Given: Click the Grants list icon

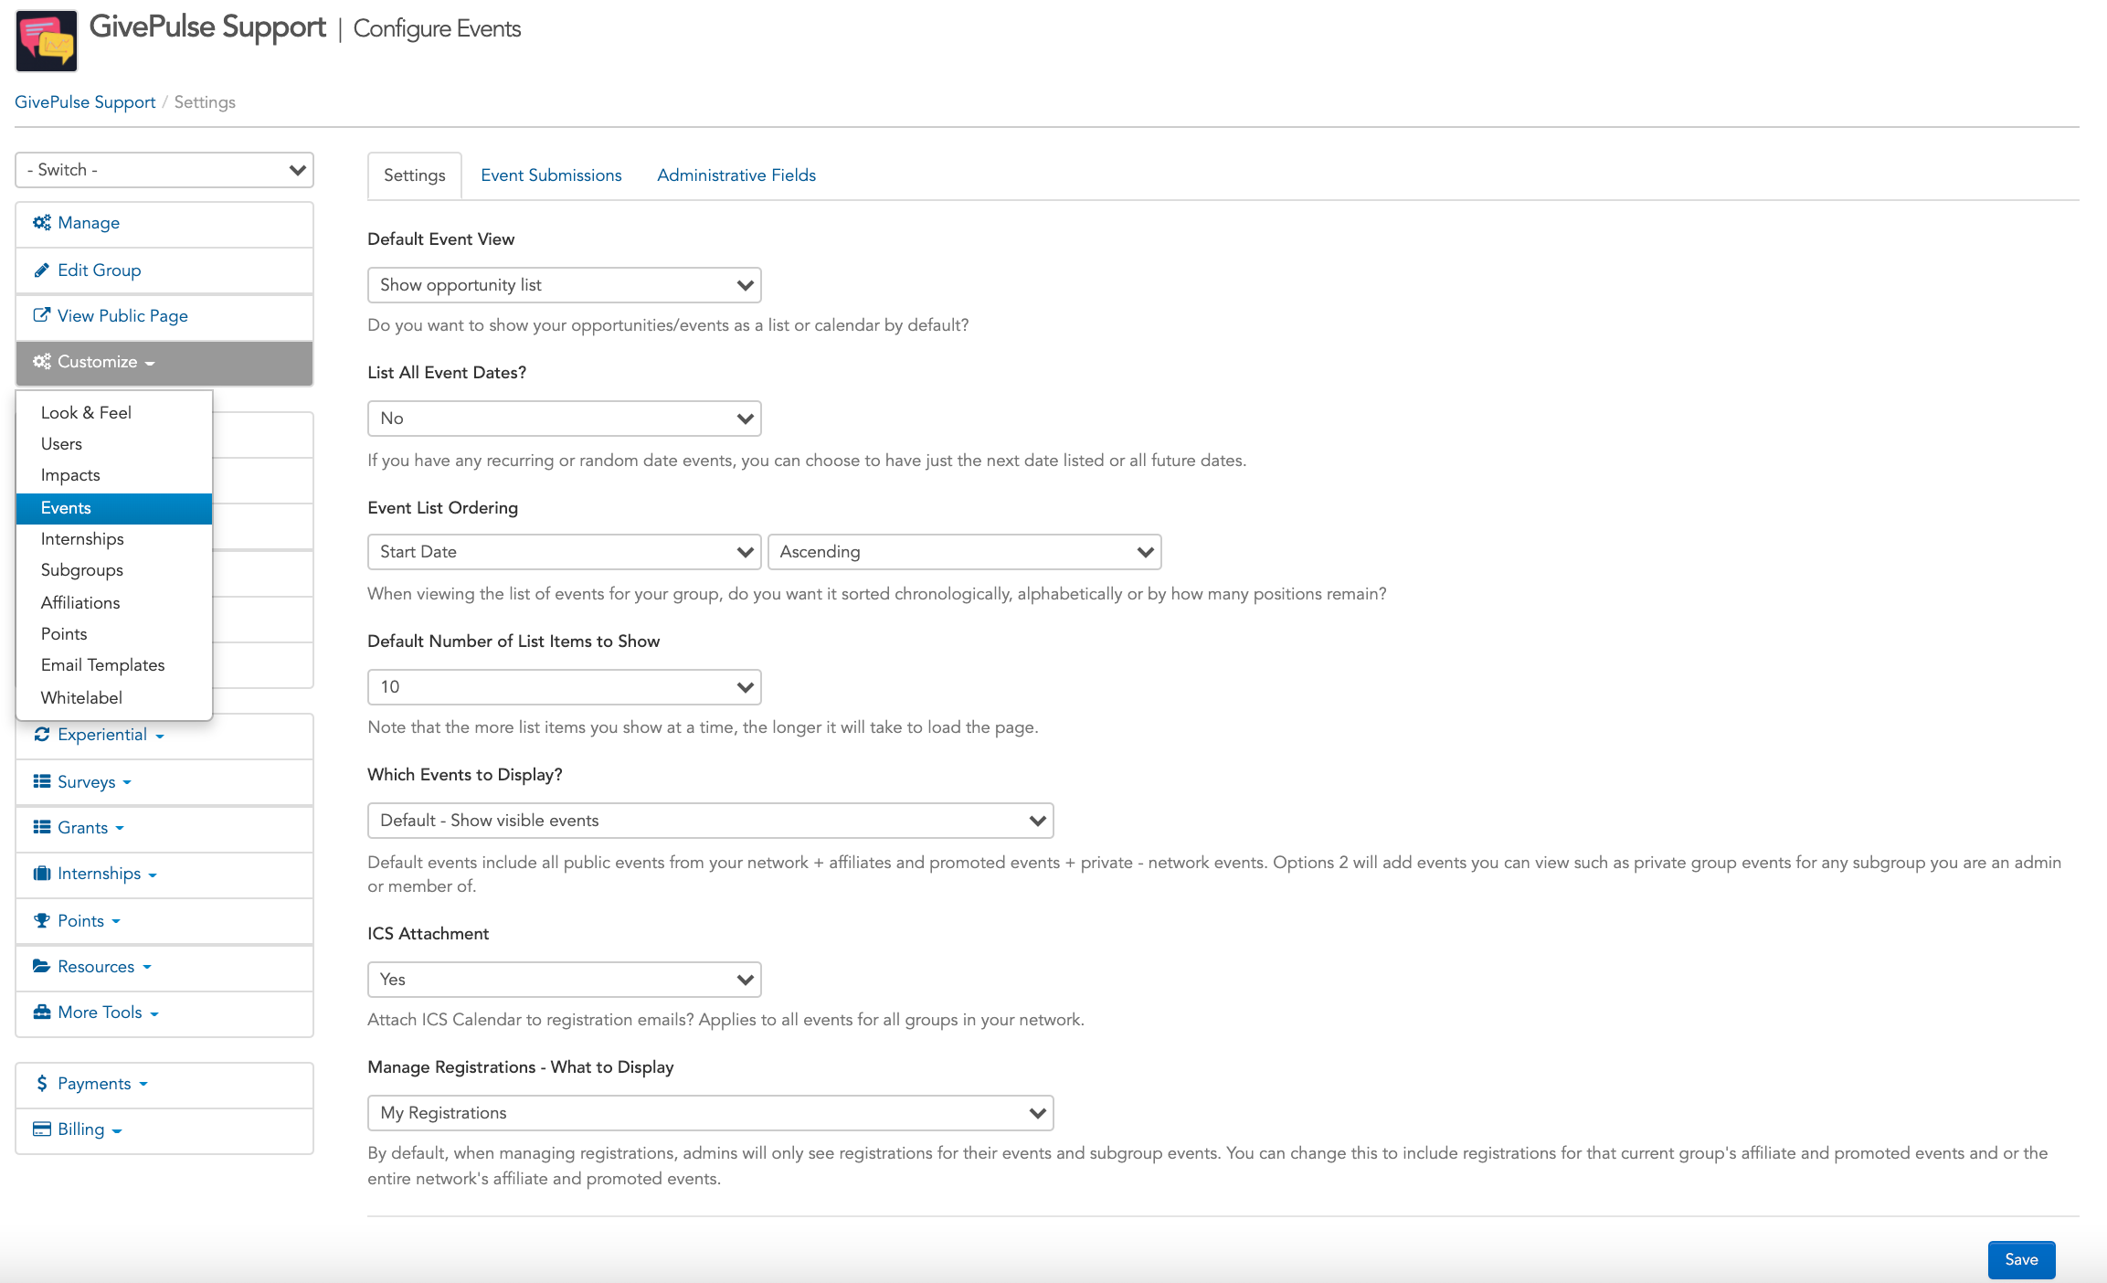Looking at the screenshot, I should [42, 827].
